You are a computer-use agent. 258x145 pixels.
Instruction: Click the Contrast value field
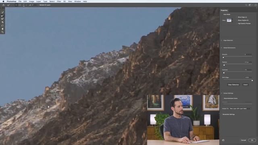click(248, 70)
